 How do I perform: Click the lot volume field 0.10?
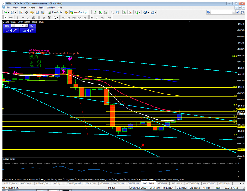click(x=20, y=25)
